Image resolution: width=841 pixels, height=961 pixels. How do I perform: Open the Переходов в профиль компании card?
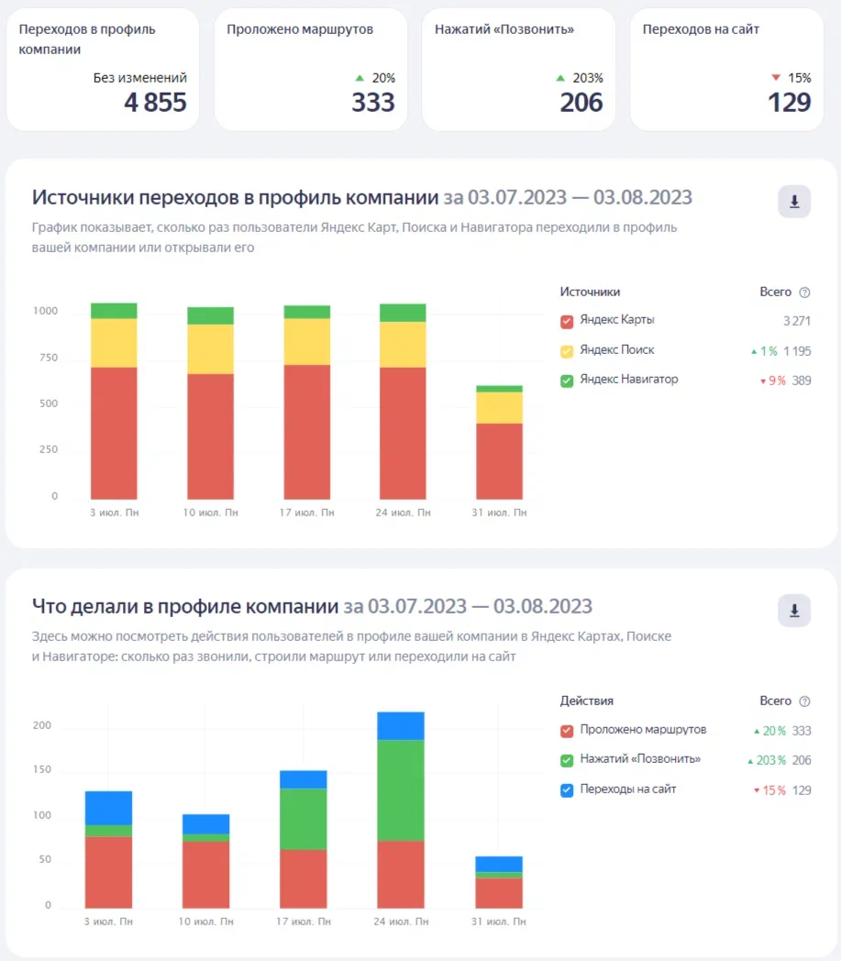(103, 70)
